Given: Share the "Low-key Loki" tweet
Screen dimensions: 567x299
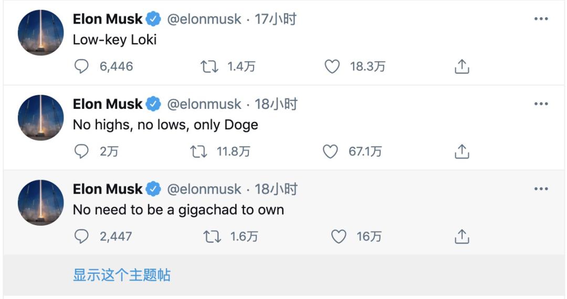Looking at the screenshot, I should pos(461,67).
